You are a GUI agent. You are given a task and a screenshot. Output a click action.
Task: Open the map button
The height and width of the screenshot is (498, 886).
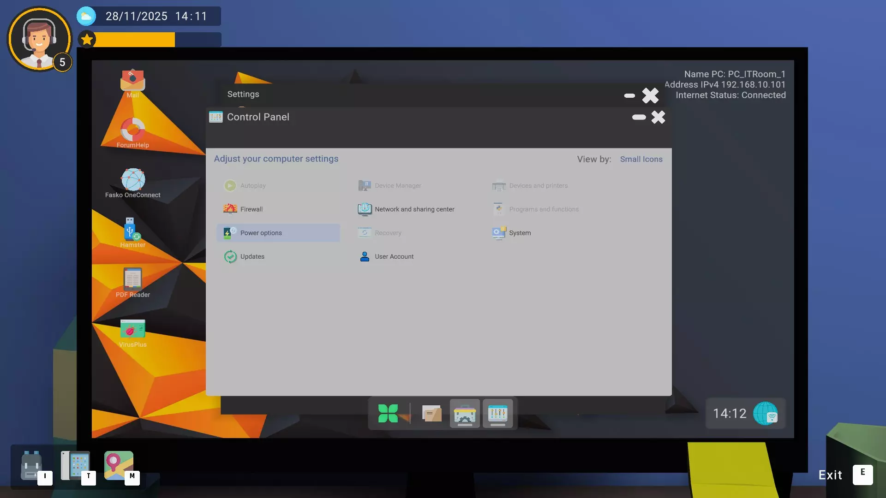119,466
